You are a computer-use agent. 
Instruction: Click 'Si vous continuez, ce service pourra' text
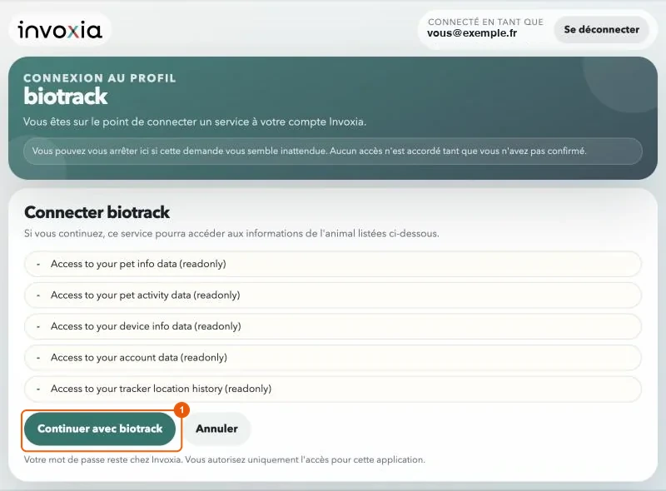pyautogui.click(x=231, y=234)
